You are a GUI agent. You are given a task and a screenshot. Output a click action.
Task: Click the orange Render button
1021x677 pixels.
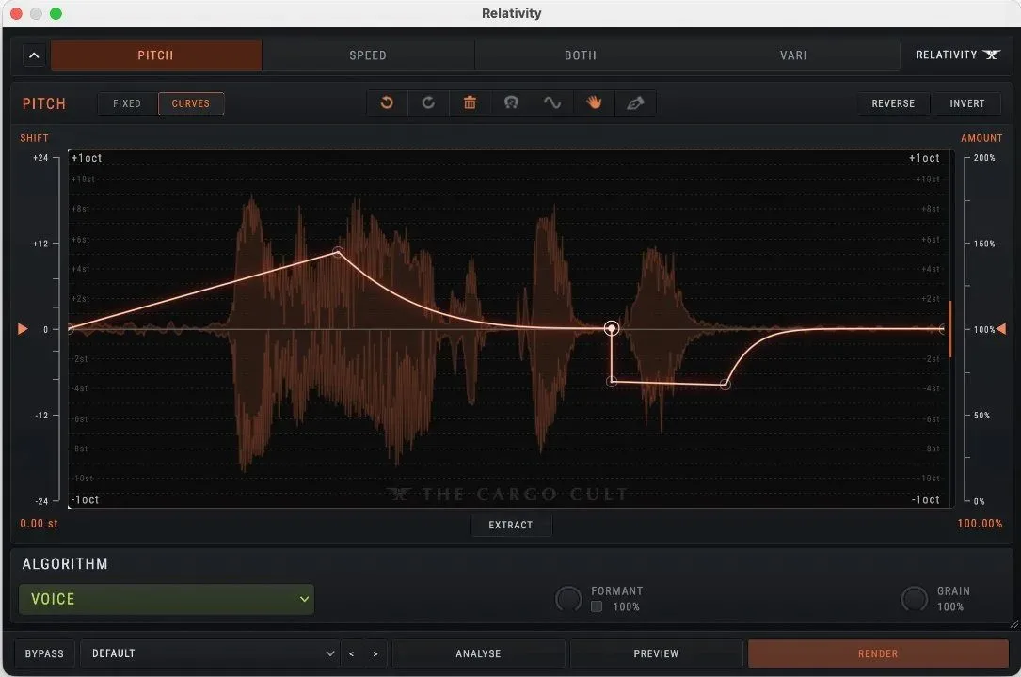(878, 653)
